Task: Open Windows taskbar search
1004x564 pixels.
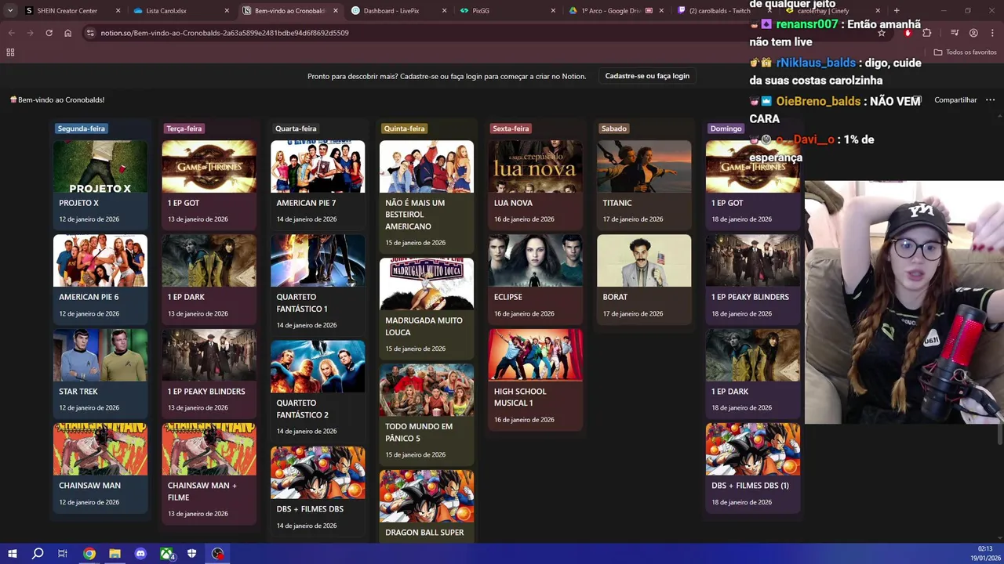Action: (37, 554)
